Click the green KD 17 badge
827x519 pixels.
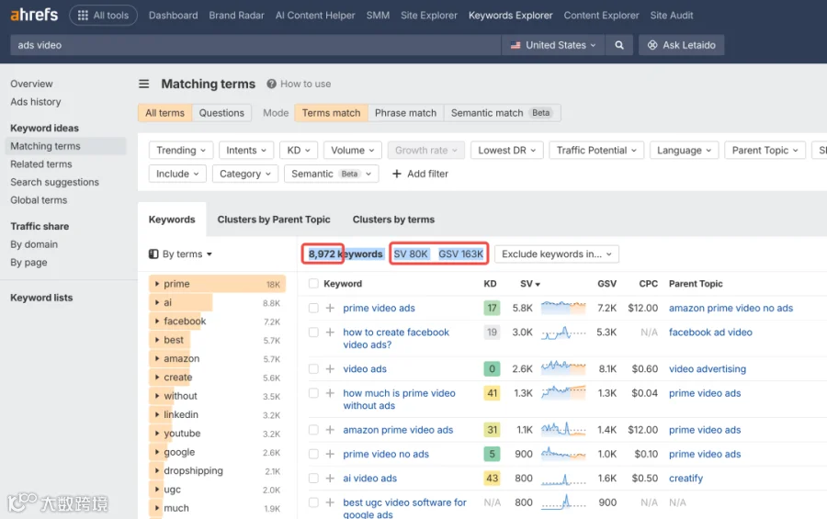click(x=493, y=308)
